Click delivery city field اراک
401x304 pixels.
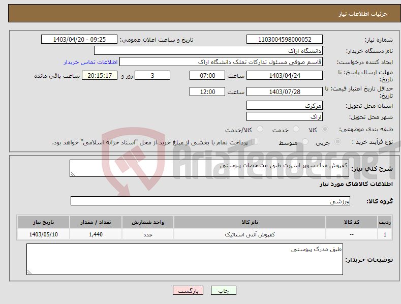tap(285, 117)
